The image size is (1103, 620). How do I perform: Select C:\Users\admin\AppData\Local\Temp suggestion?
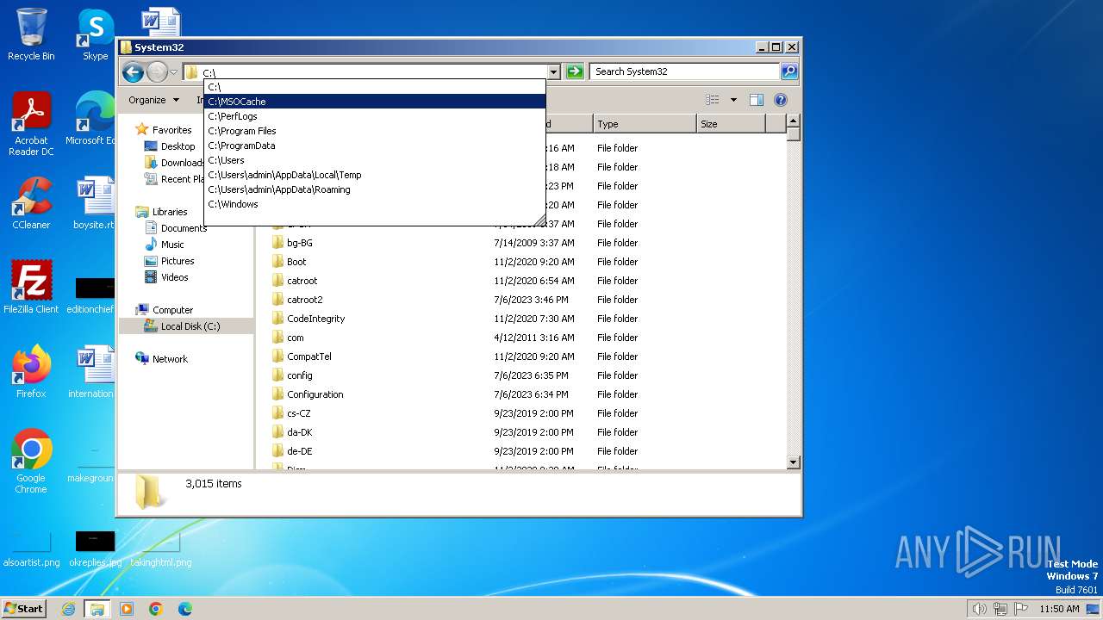[375, 175]
